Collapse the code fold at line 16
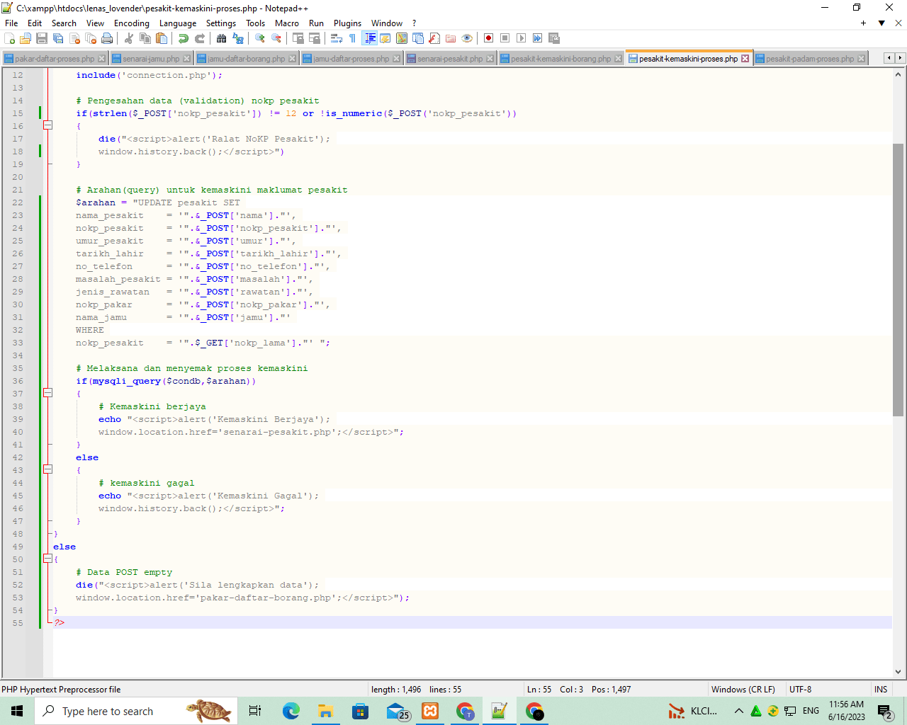 click(x=48, y=125)
